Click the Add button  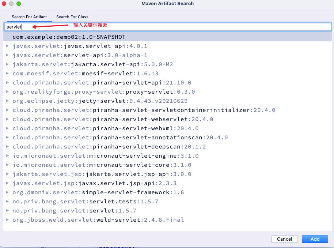click(x=315, y=239)
